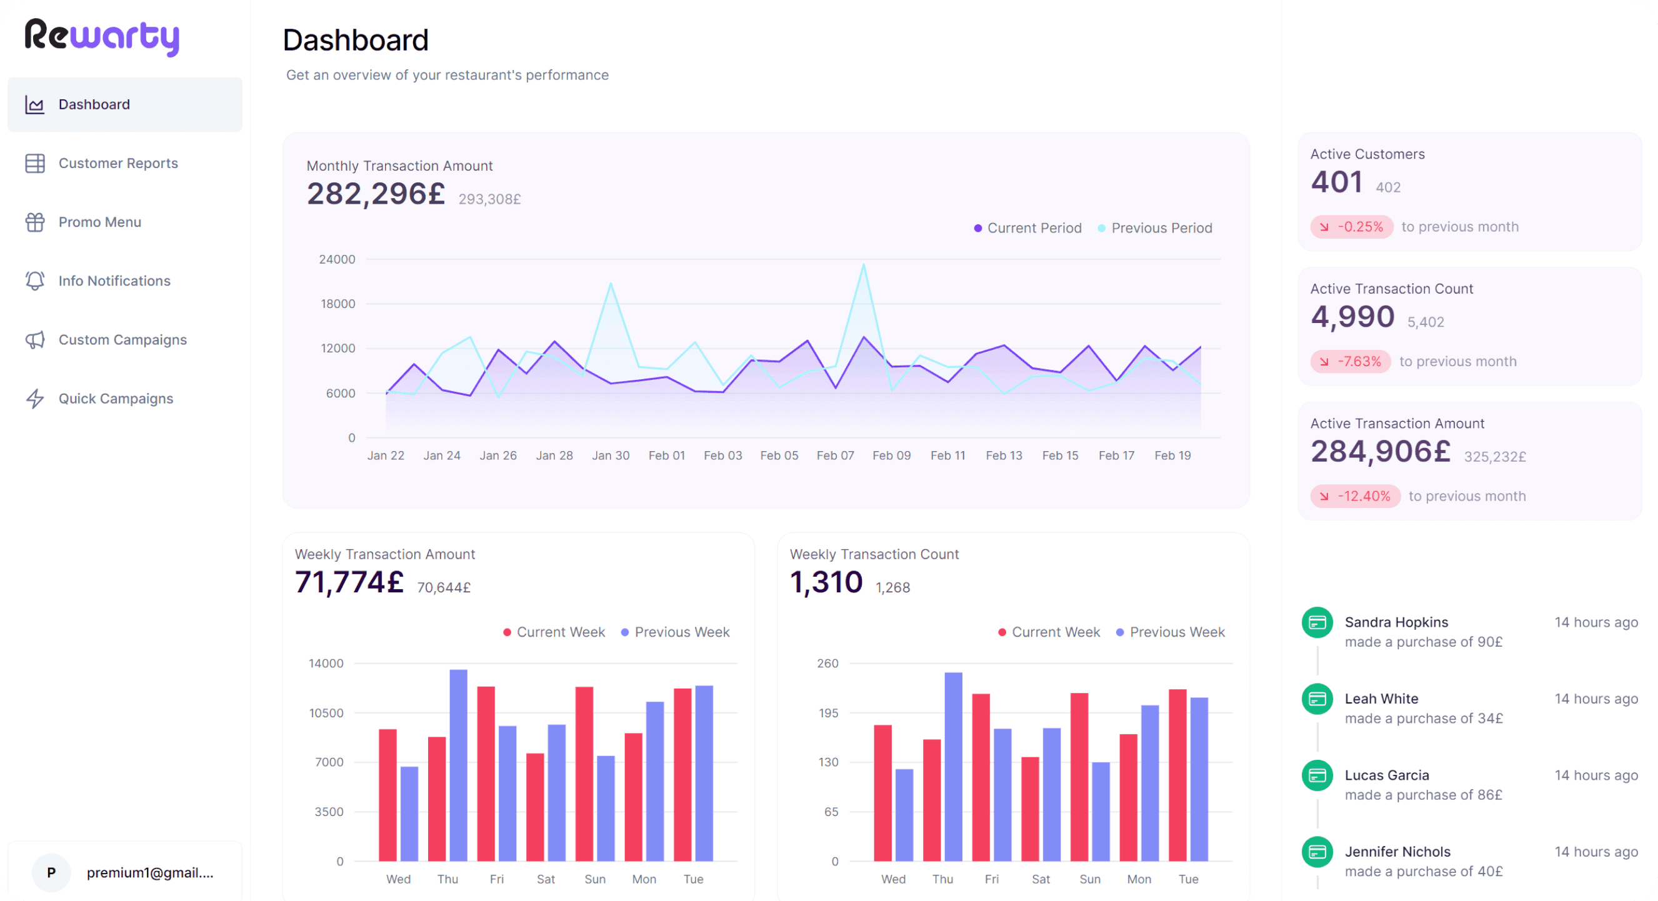The width and height of the screenshot is (1658, 901).
Task: Click the 325,232£ previous amount value
Action: point(1495,457)
